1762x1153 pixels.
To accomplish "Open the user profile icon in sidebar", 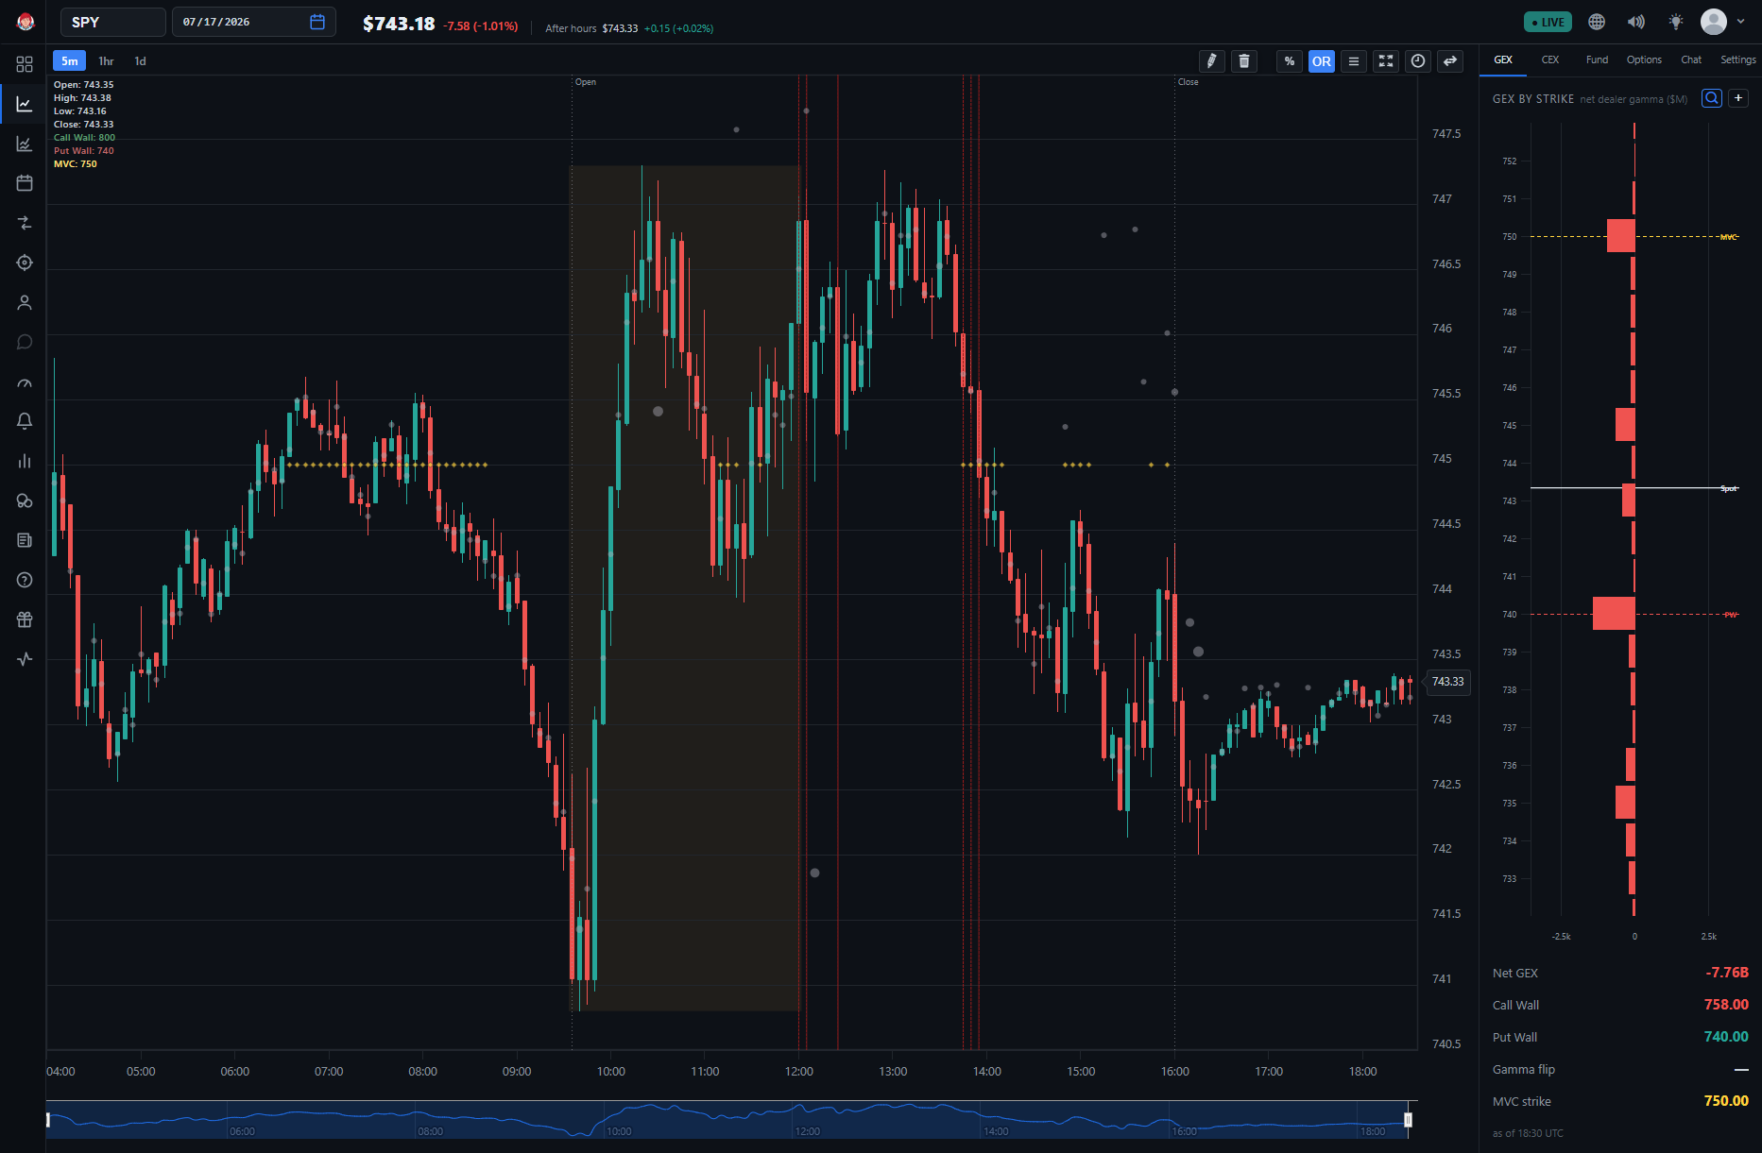I will point(25,302).
